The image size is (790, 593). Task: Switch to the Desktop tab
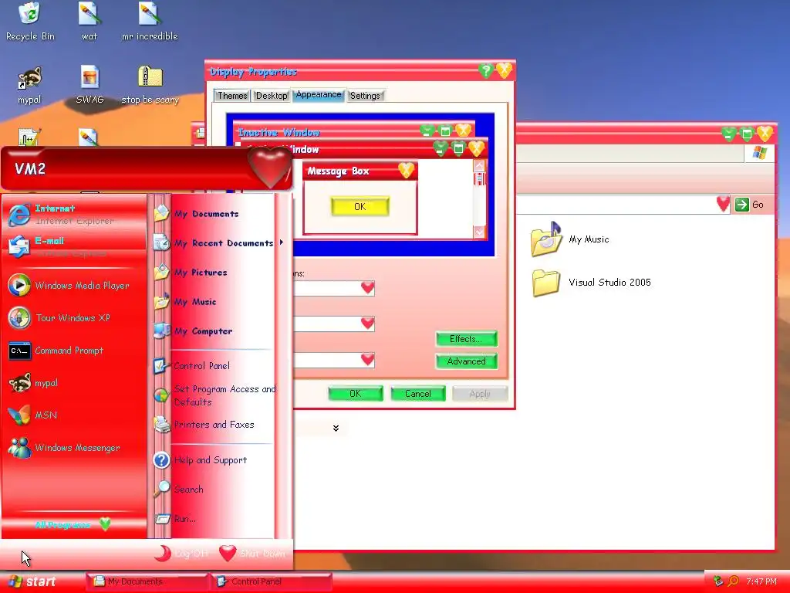tap(271, 95)
